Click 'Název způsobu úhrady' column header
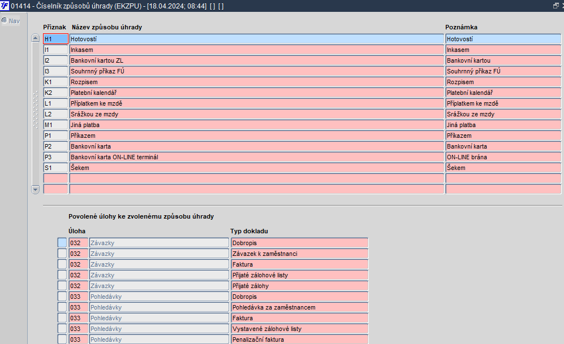Screen dimensions: 564x344 tap(107, 27)
